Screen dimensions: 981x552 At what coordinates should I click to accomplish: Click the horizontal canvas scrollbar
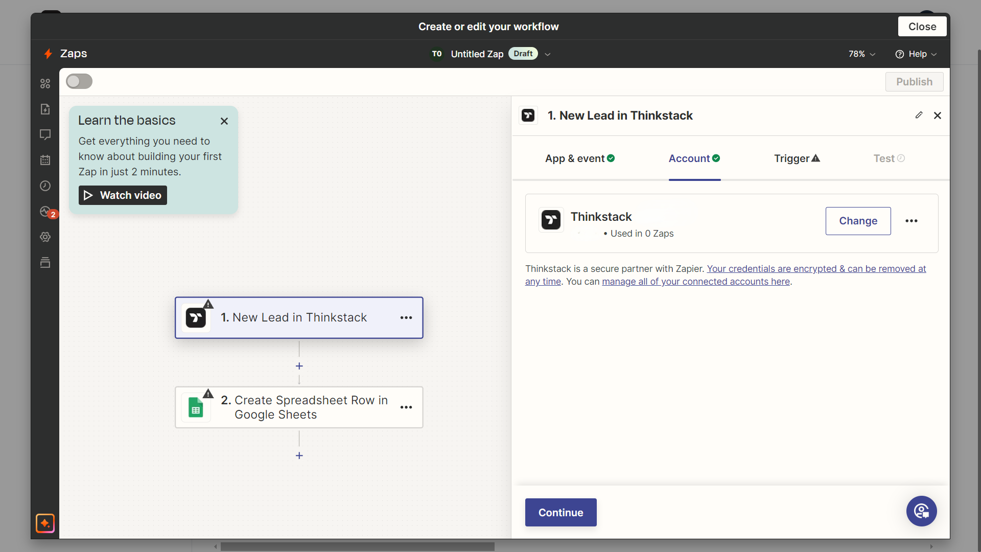coord(357,546)
